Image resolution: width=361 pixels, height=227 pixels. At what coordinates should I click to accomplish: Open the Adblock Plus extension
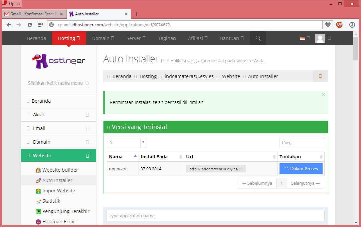339,25
